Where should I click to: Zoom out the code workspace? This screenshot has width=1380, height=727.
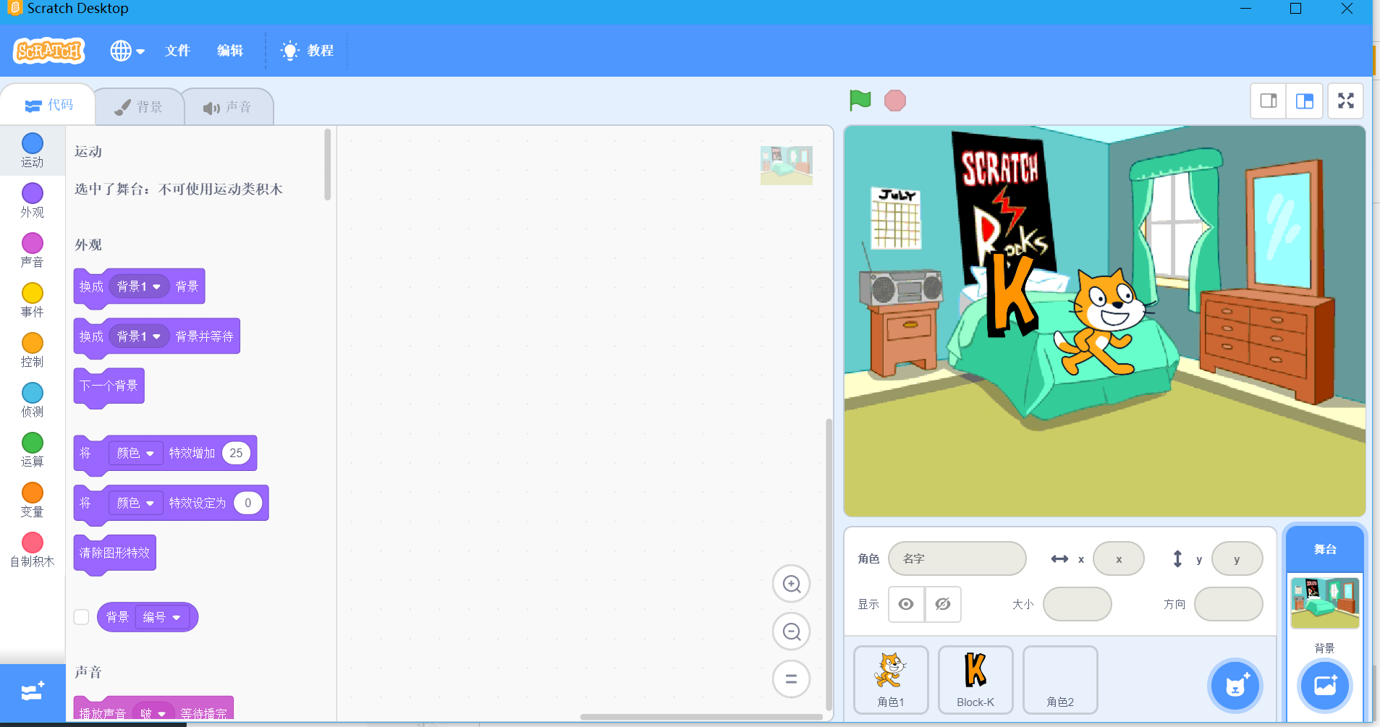pyautogui.click(x=791, y=632)
